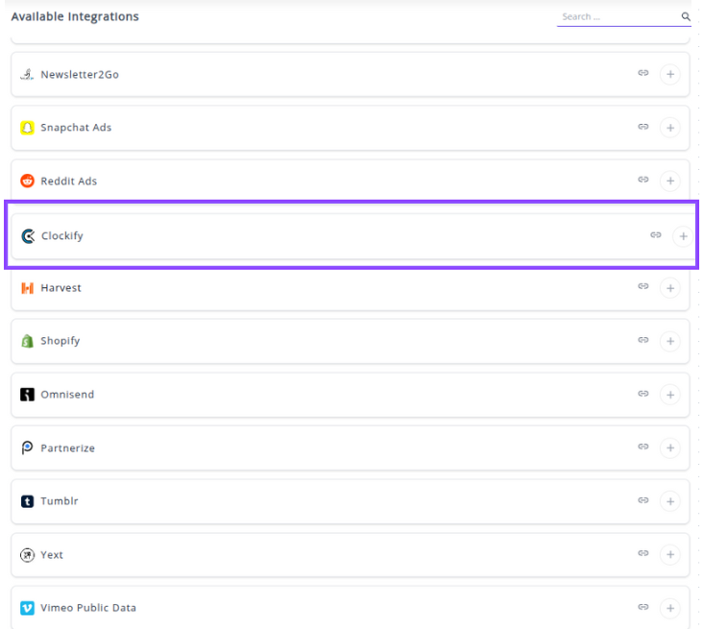
Task: Open the Tumblr link icon
Action: click(x=643, y=500)
